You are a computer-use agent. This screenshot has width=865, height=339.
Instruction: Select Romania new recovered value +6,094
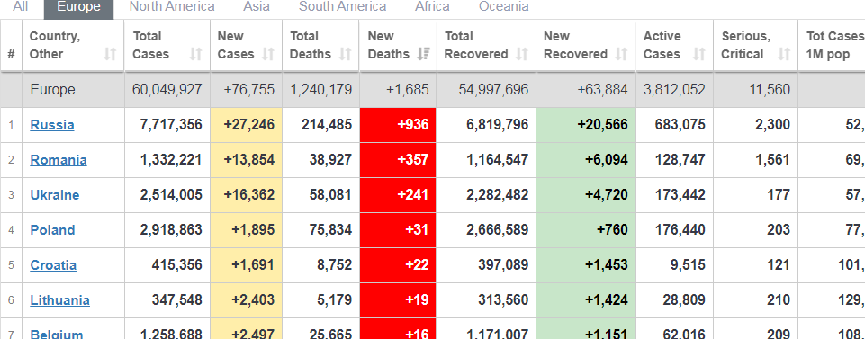pos(607,160)
